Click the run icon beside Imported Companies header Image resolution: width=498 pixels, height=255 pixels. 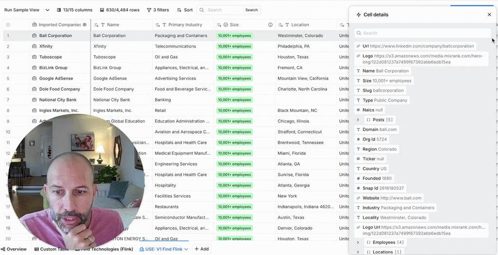pyautogui.click(x=85, y=25)
